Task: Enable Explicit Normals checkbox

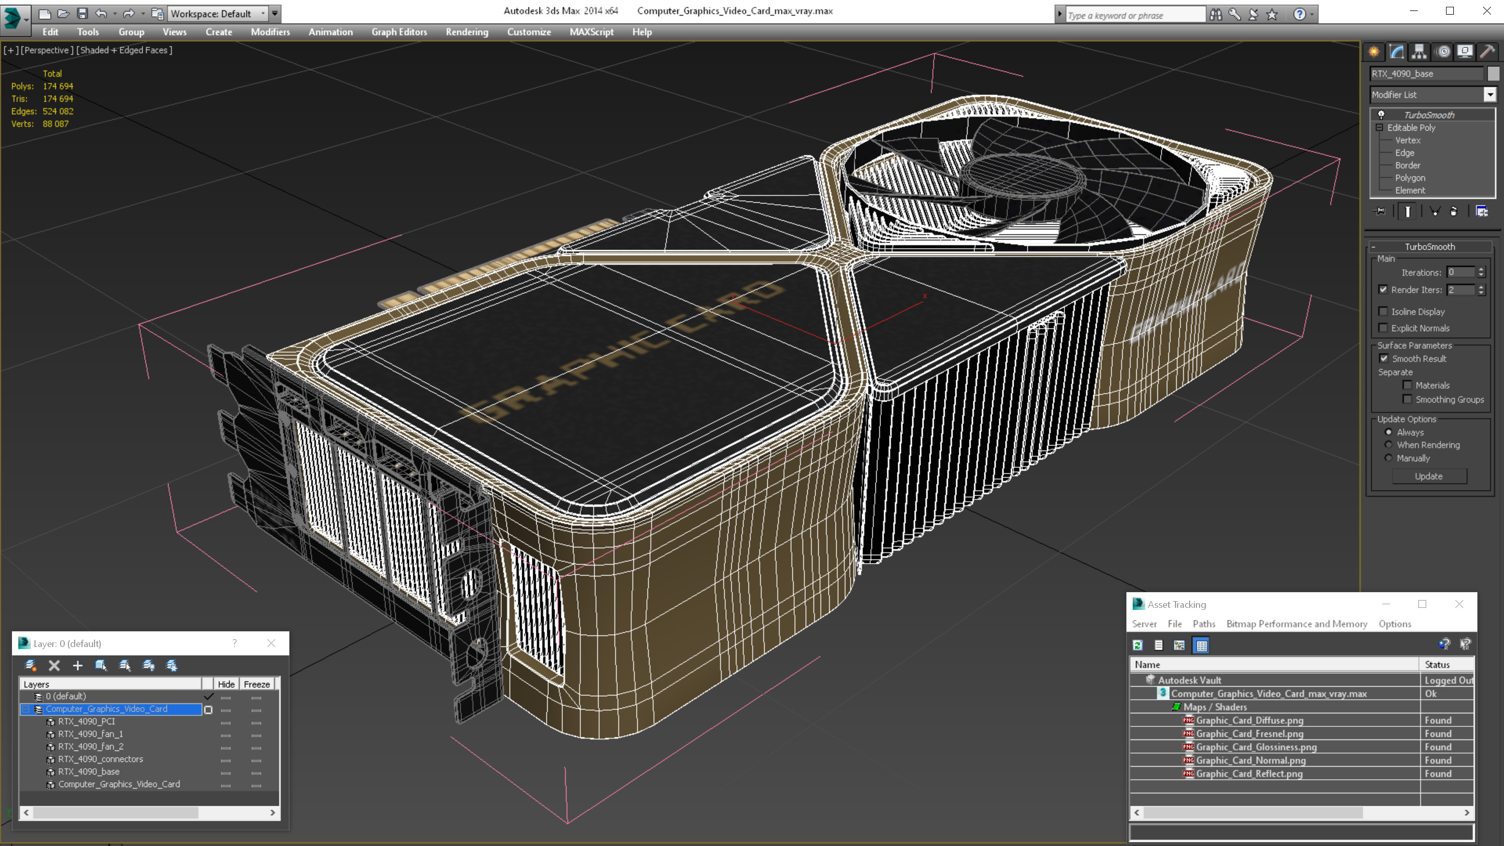Action: pos(1383,327)
